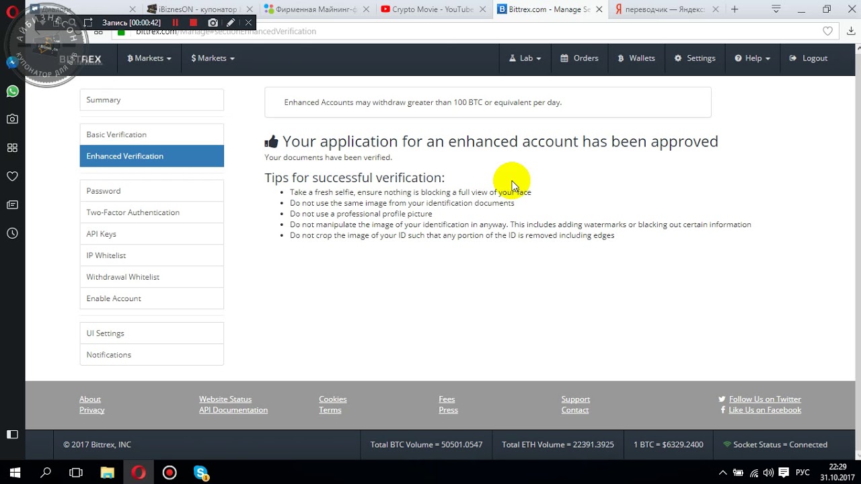Viewport: 861px width, 484px height.
Task: Open Website Status link
Action: click(x=225, y=399)
